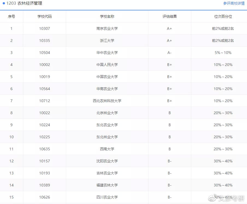
Task: Click sequence number 12
Action: 11,161
